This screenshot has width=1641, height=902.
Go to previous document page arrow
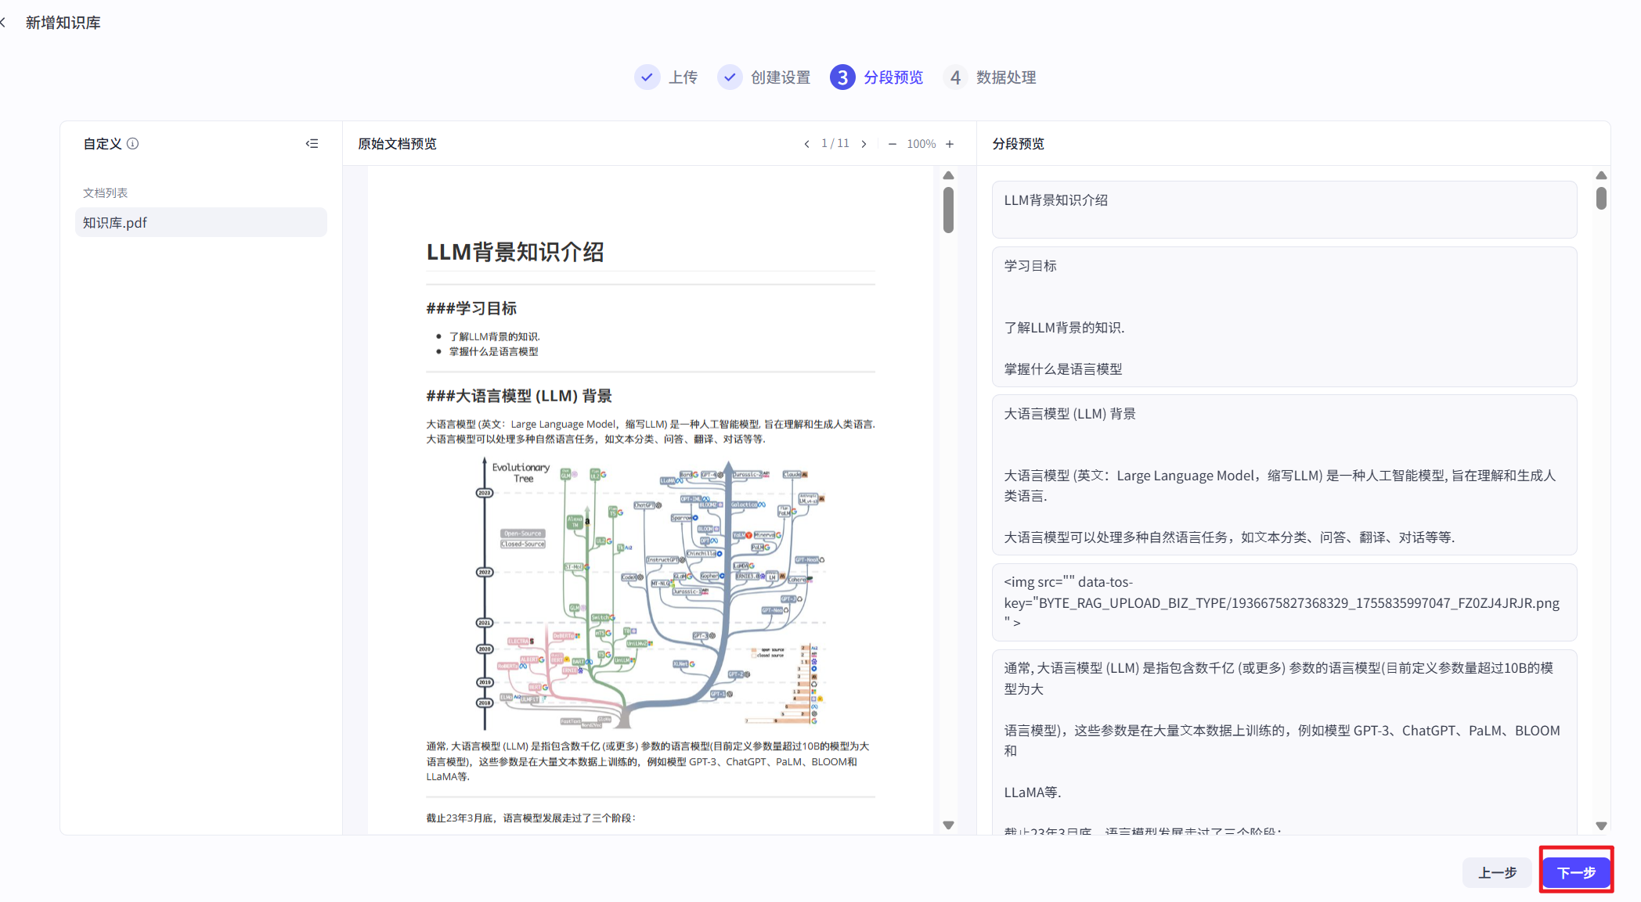[806, 144]
